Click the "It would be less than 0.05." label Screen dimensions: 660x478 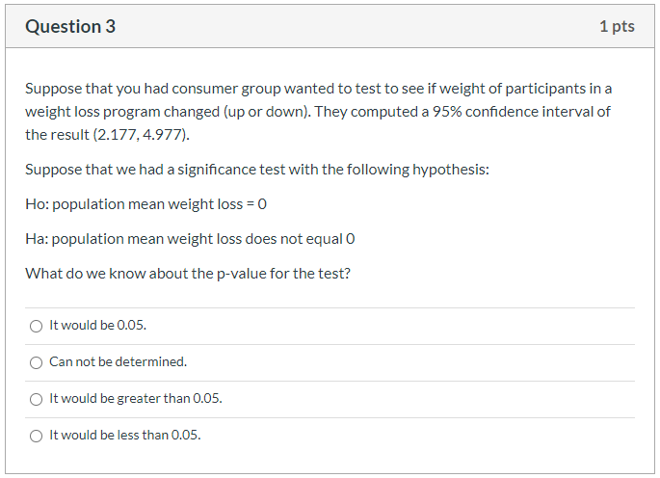(x=124, y=436)
